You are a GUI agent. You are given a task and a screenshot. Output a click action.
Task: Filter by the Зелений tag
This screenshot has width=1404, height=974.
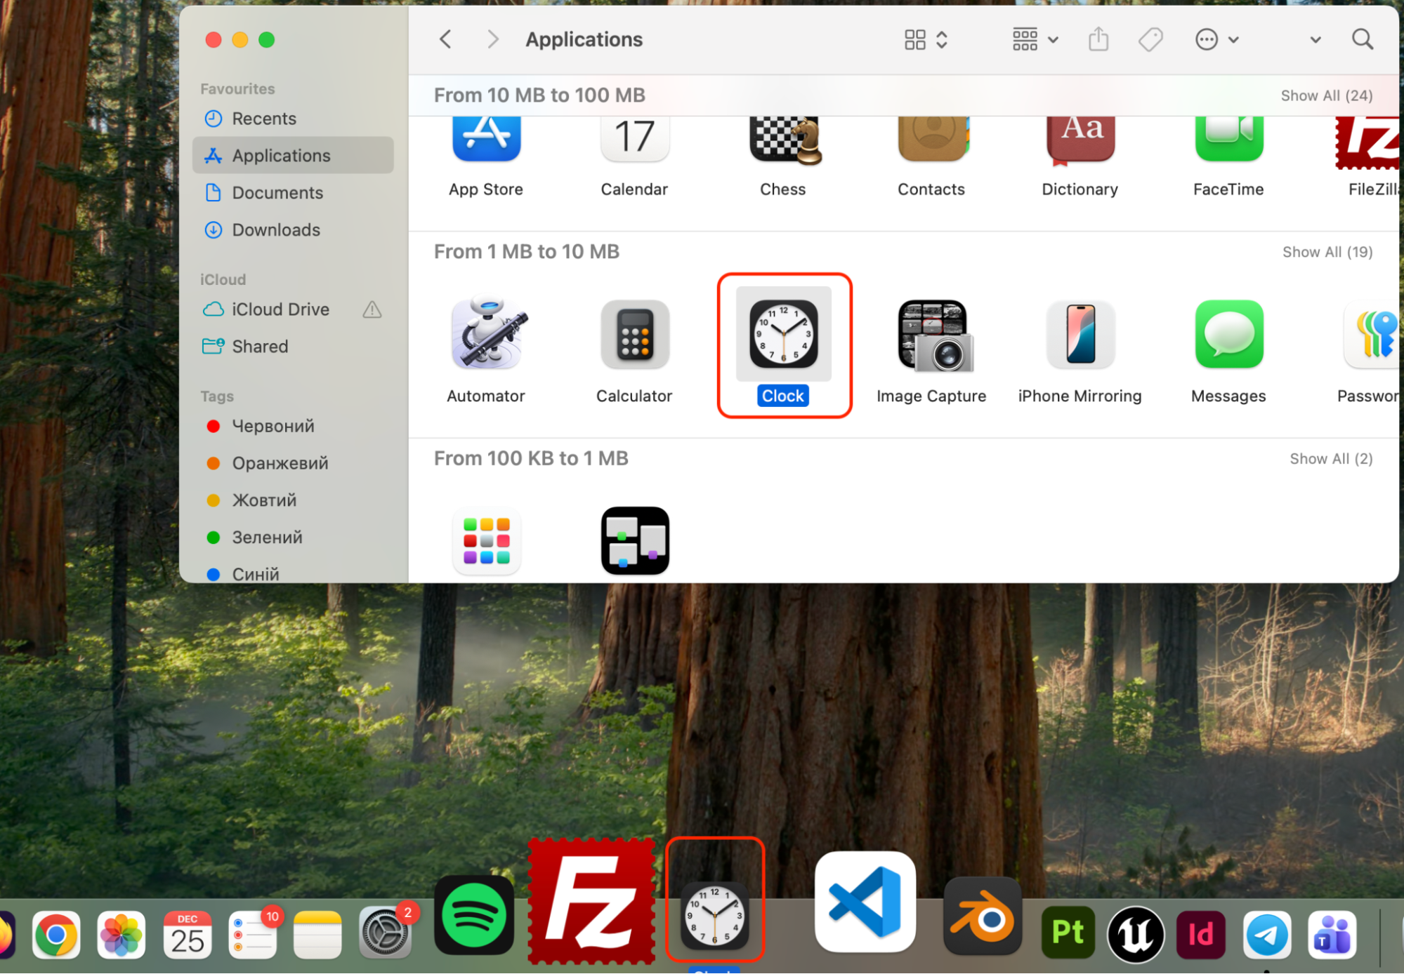[267, 537]
